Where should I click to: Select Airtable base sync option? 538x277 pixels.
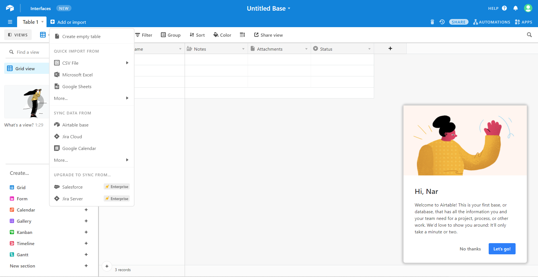92,125
